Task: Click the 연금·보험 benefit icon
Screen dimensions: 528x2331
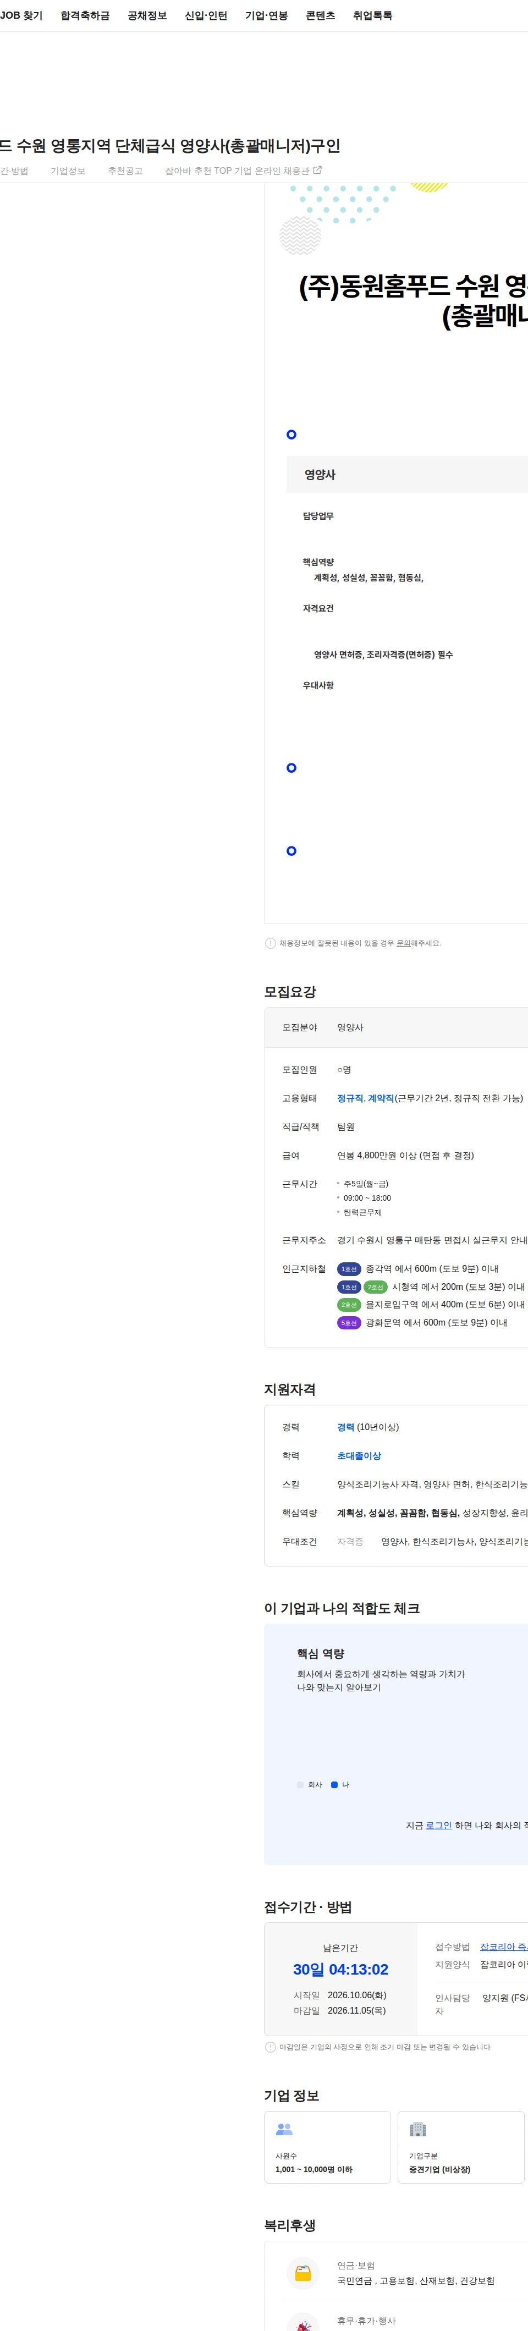Action: pos(303,2272)
